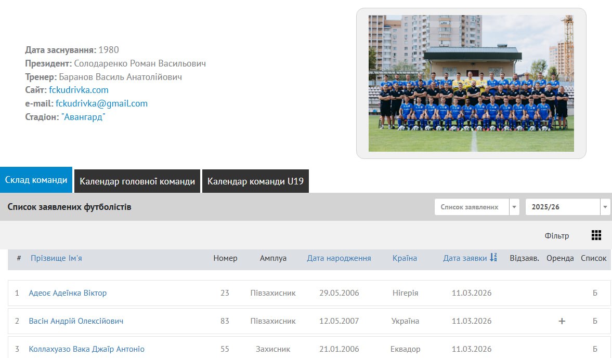The image size is (612, 358).
Task: Select the Склад команди tab
Action: (x=36, y=180)
